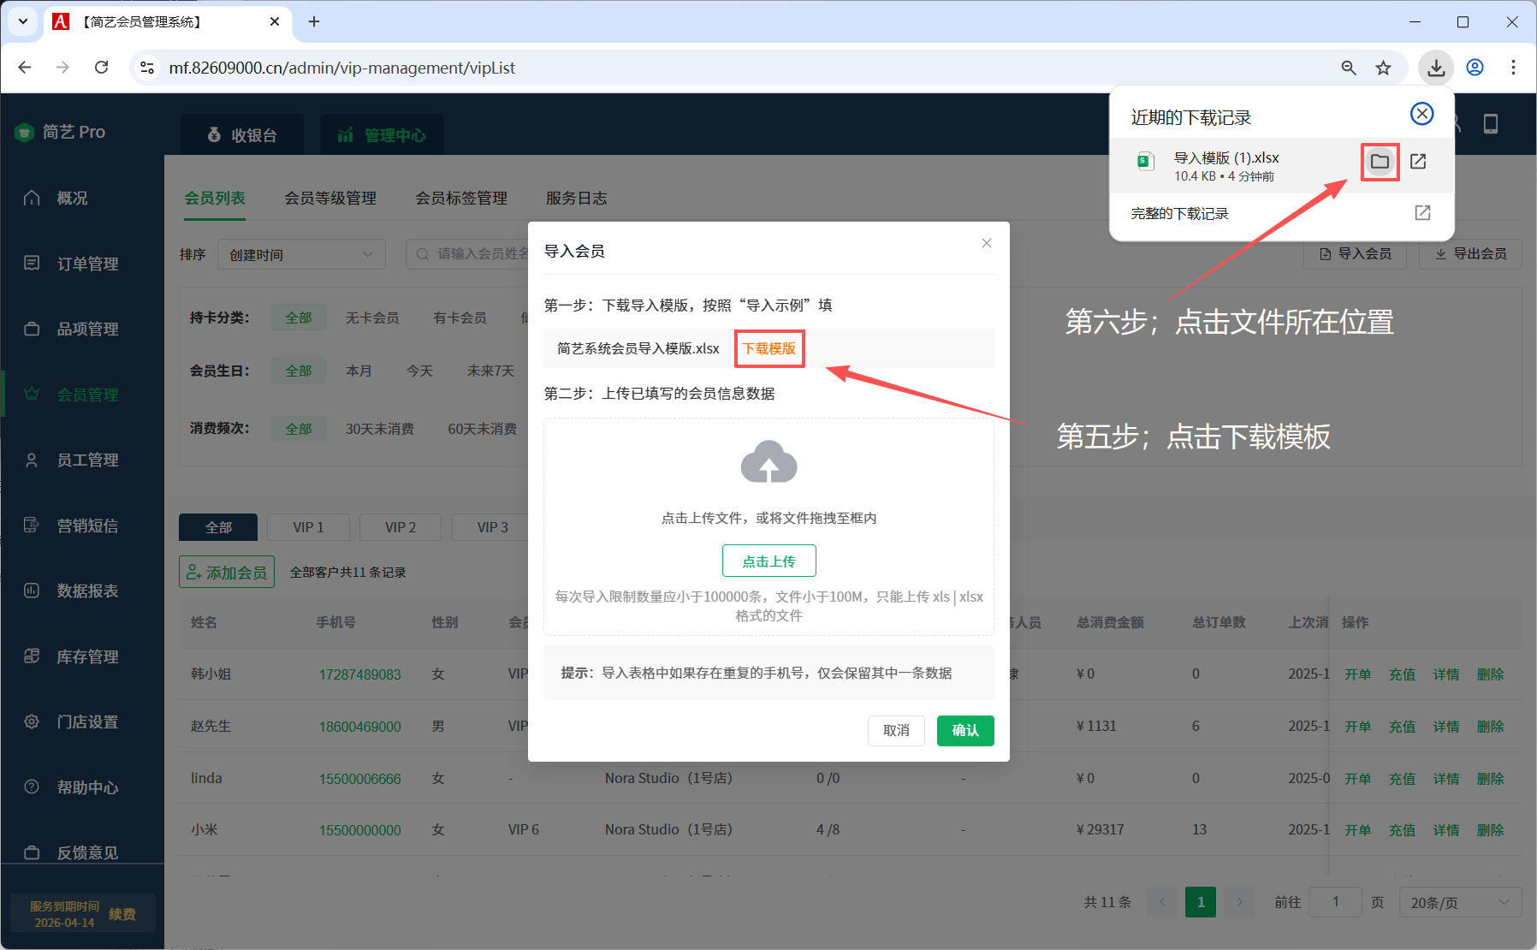1537x950 pixels.
Task: Reload the current page
Action: pos(102,68)
